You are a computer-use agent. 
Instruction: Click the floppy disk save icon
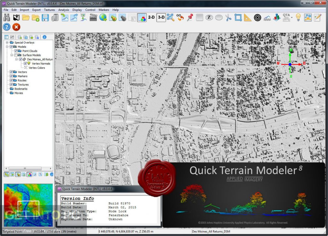coord(45,18)
